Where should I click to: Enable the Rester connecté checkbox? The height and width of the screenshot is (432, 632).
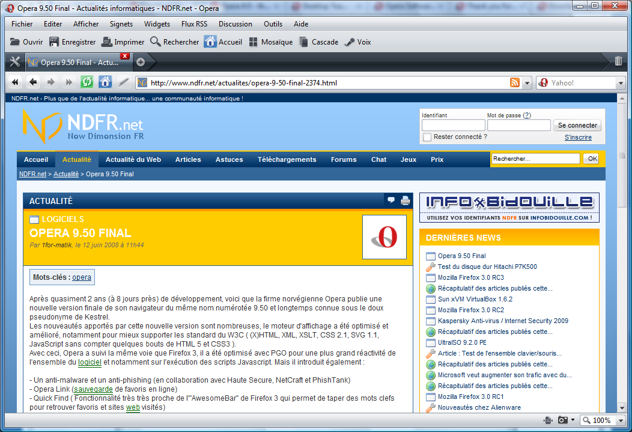coord(427,137)
